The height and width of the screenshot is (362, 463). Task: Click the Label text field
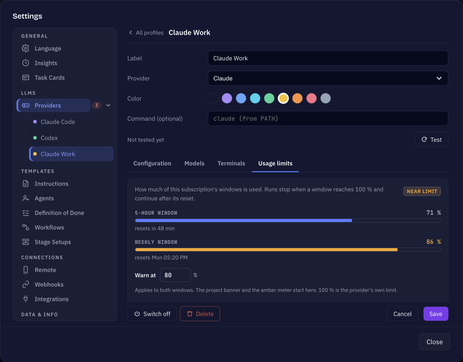pos(328,58)
